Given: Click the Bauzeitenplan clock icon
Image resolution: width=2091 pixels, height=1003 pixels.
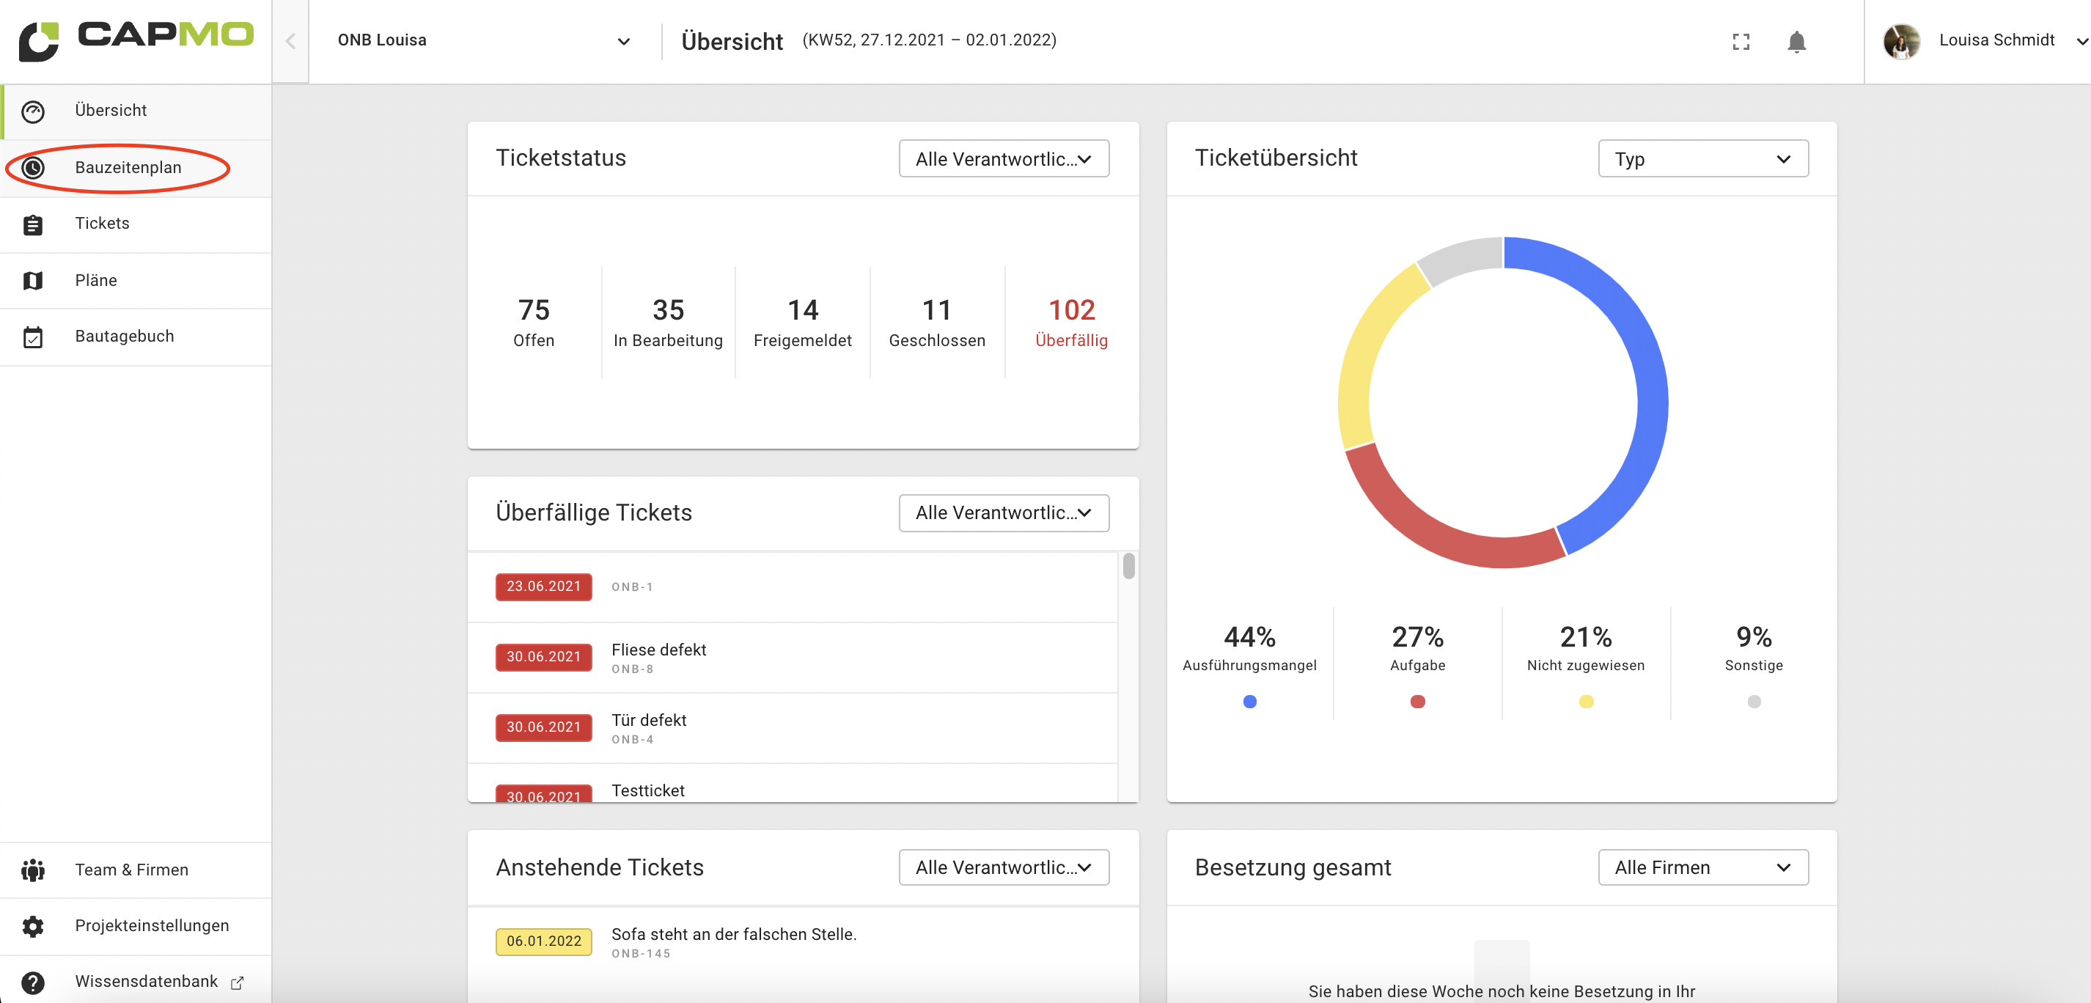Looking at the screenshot, I should click(x=33, y=168).
